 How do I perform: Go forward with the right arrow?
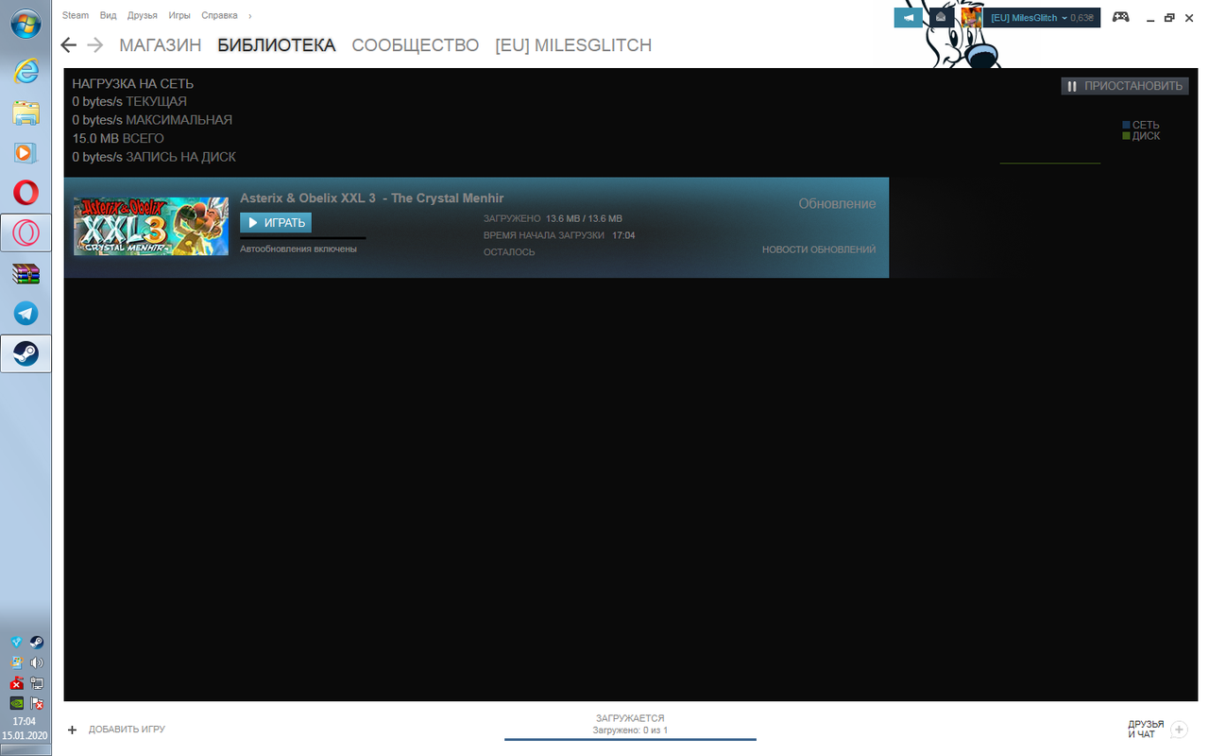94,44
